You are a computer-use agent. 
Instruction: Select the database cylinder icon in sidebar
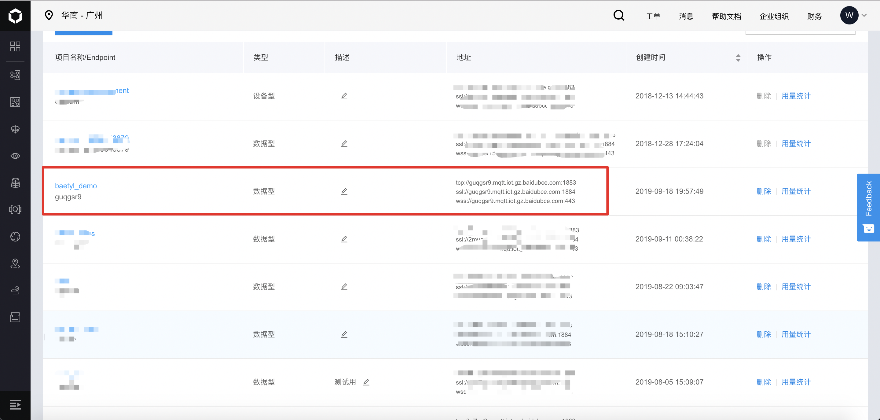[15, 182]
